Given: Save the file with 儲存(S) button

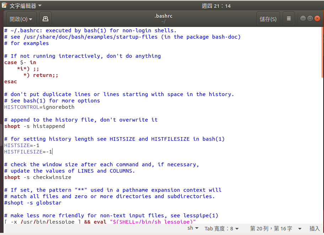Looking at the screenshot, I should point(268,19).
